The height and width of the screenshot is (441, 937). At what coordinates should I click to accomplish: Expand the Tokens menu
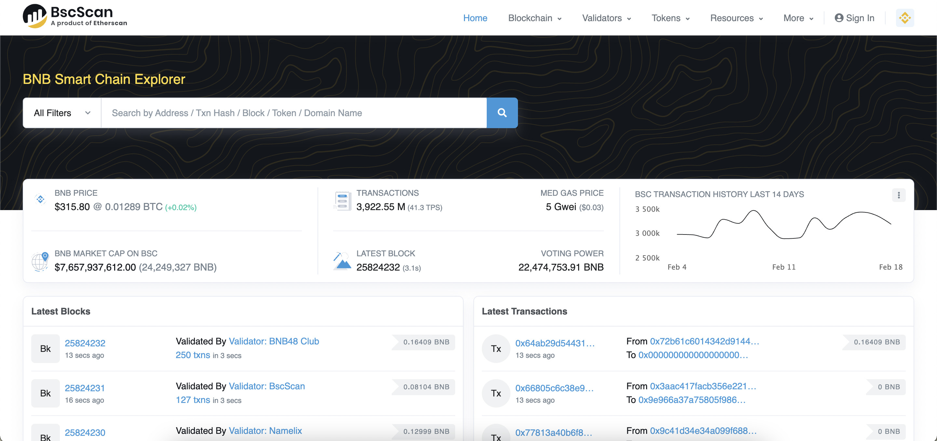pyautogui.click(x=670, y=18)
